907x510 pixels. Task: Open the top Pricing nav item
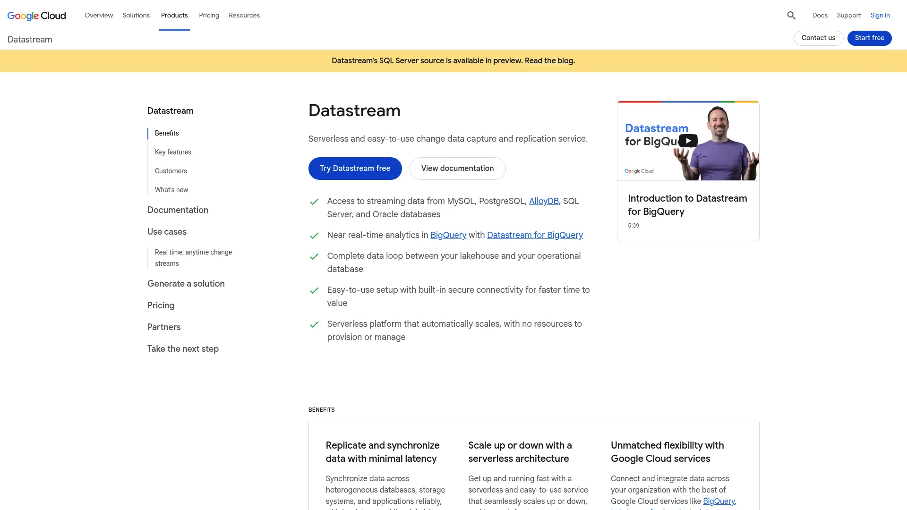pyautogui.click(x=209, y=15)
